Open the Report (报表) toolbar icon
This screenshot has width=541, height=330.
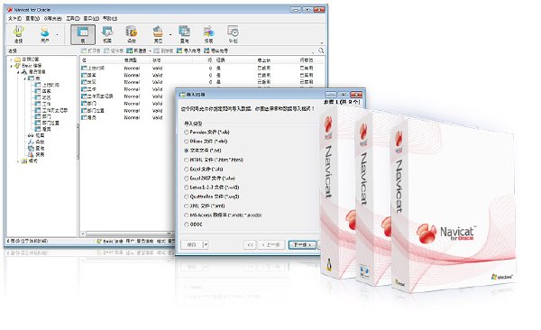click(209, 34)
